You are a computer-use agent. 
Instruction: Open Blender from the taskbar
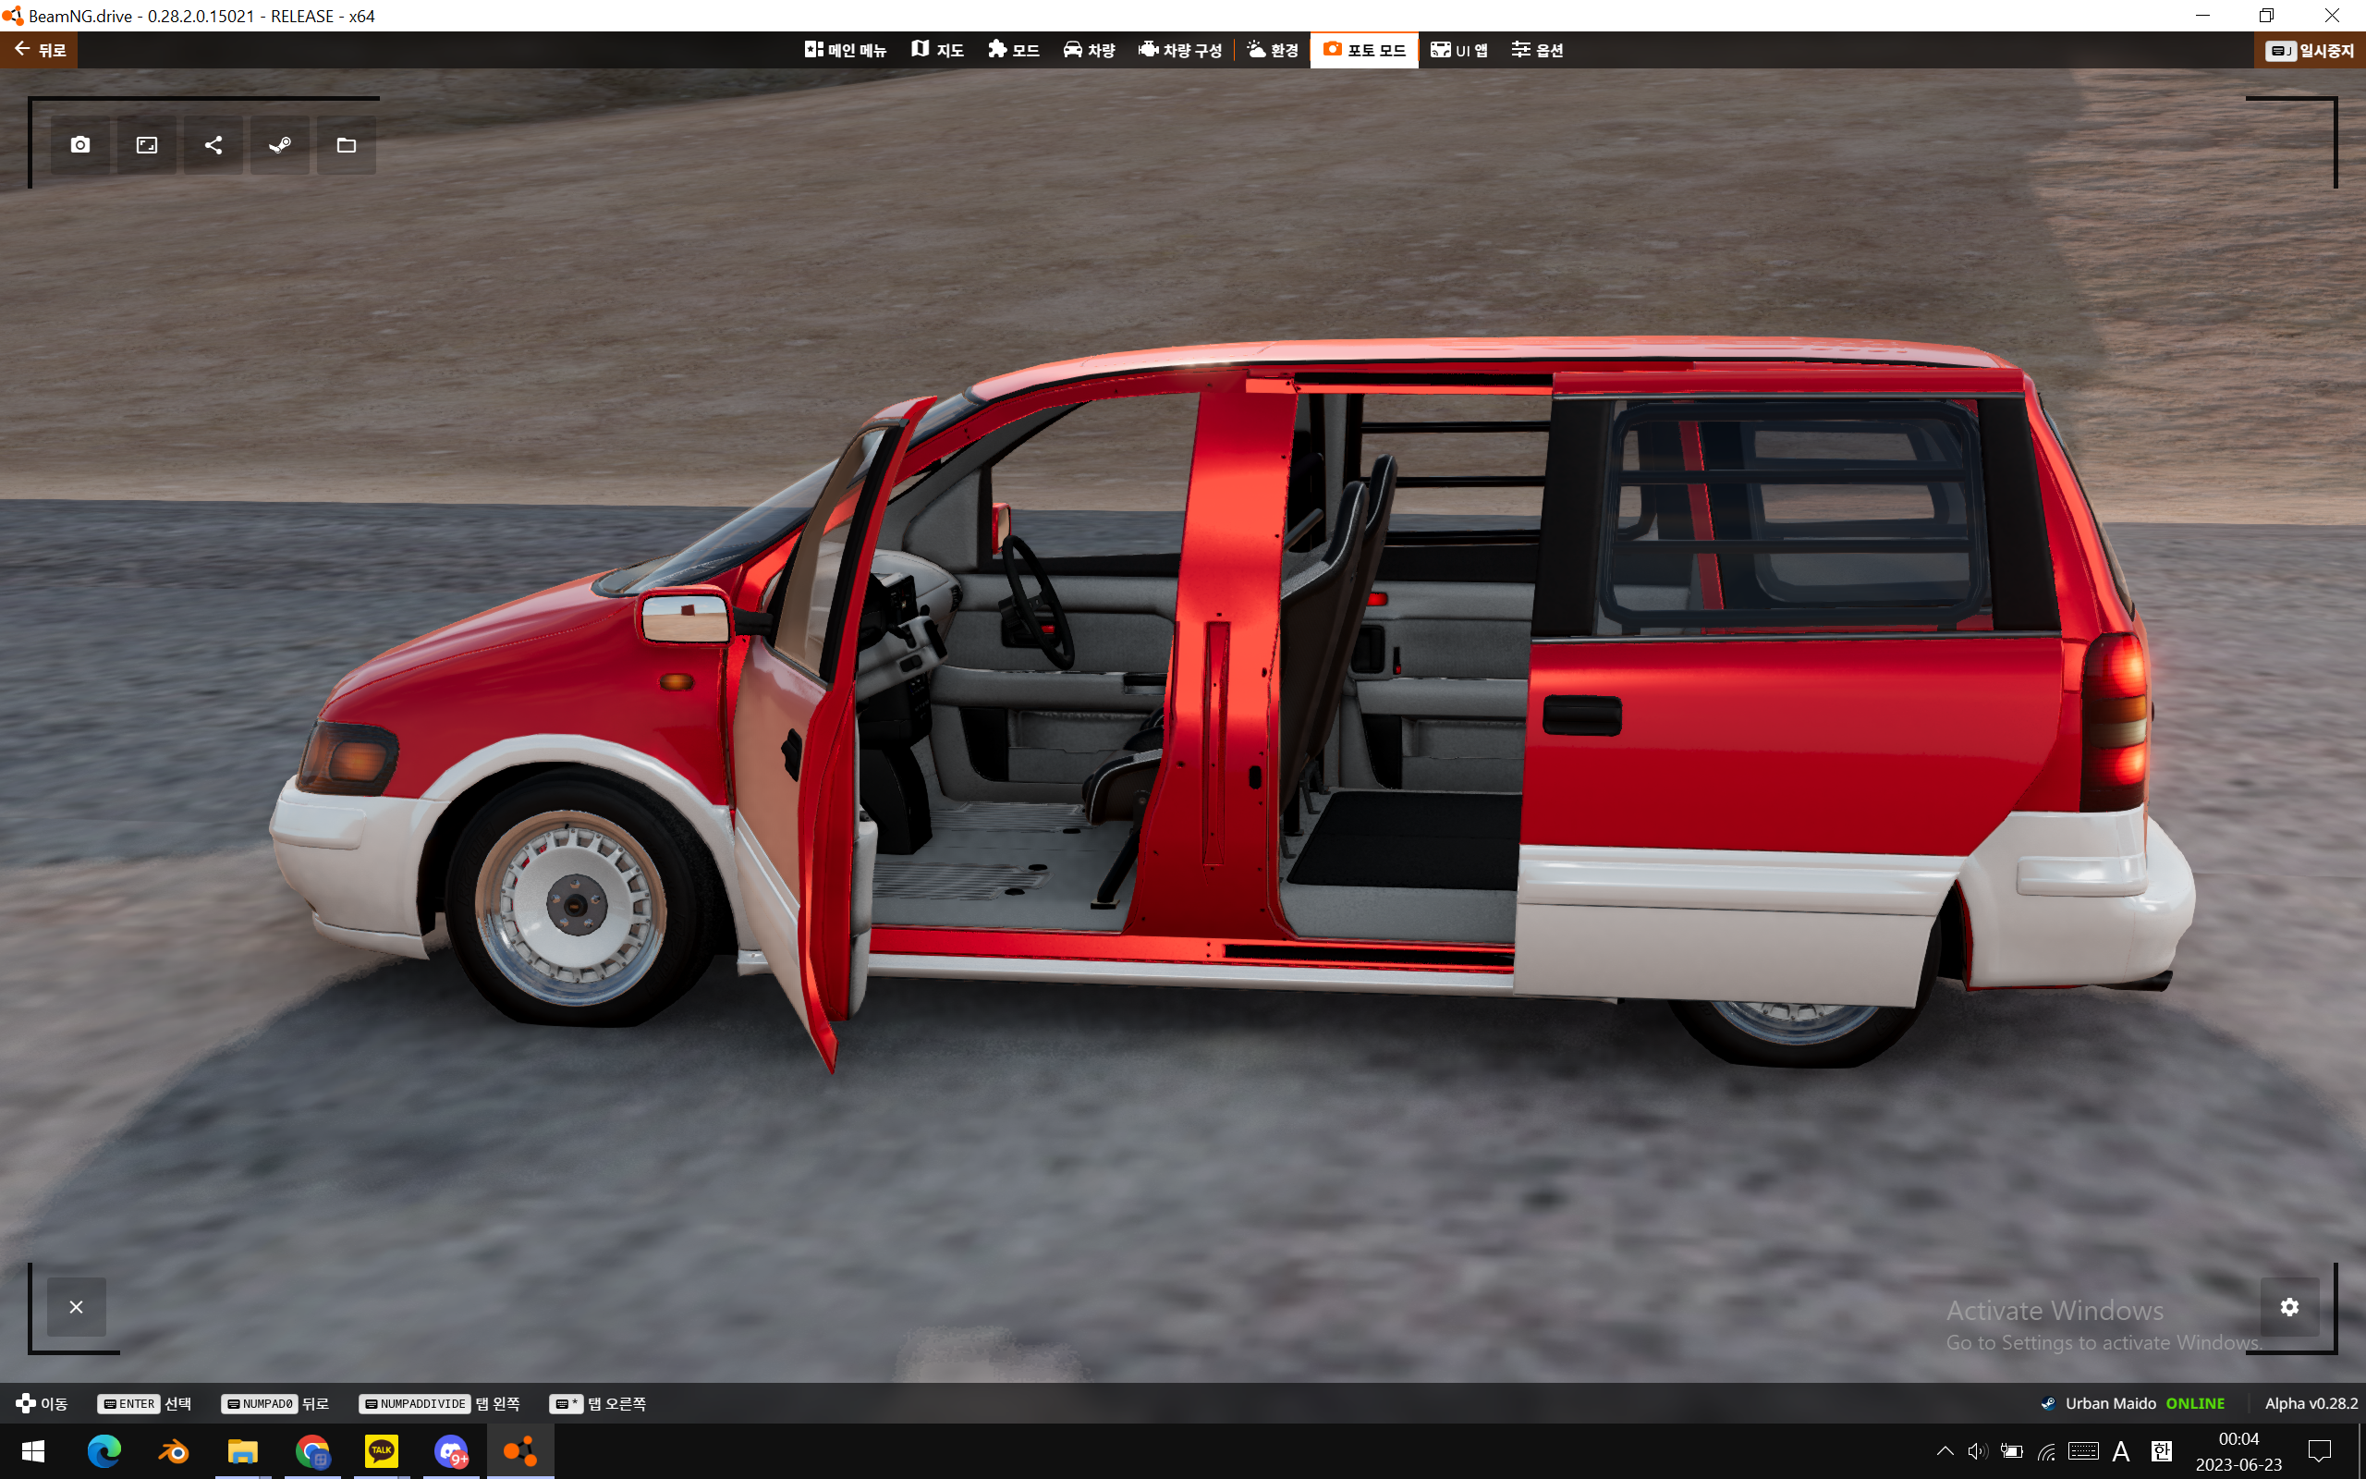pos(173,1450)
